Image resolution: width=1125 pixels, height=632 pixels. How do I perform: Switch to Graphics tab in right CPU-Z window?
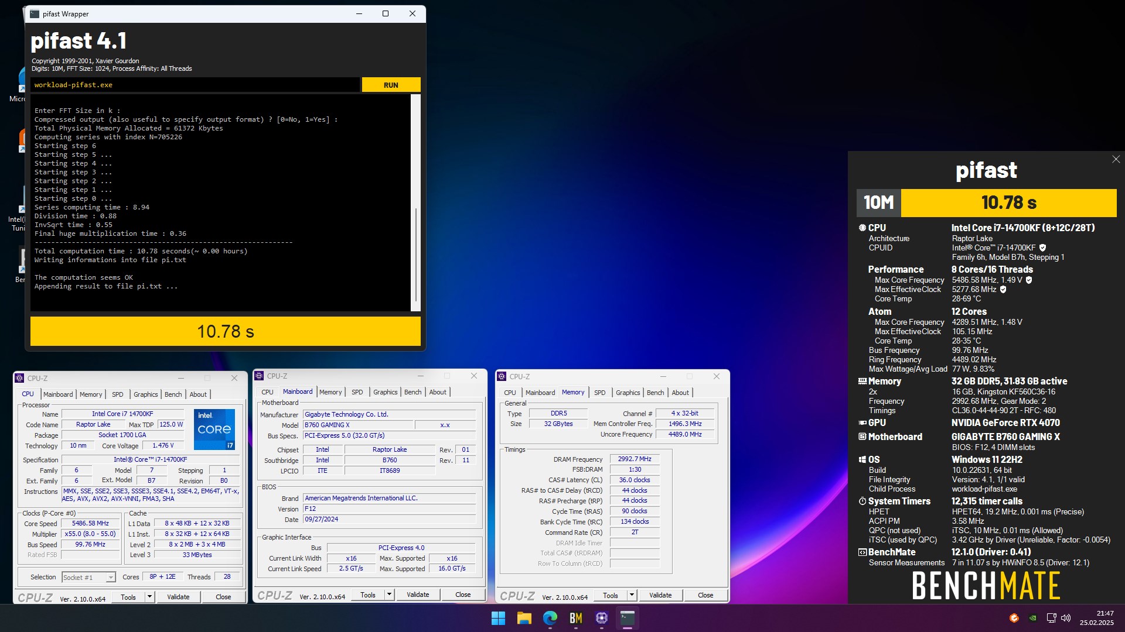(x=628, y=393)
